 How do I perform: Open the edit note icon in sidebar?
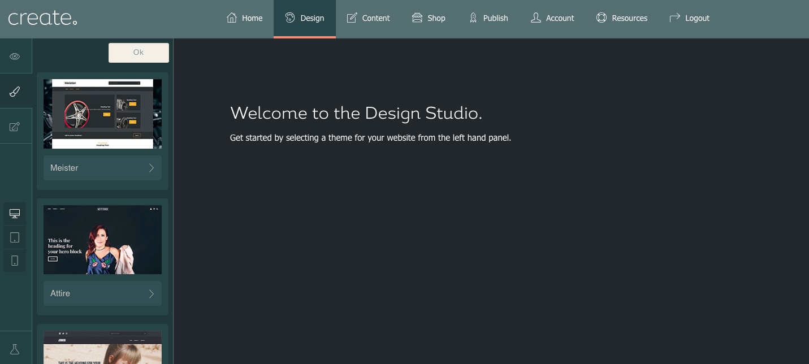coord(15,127)
